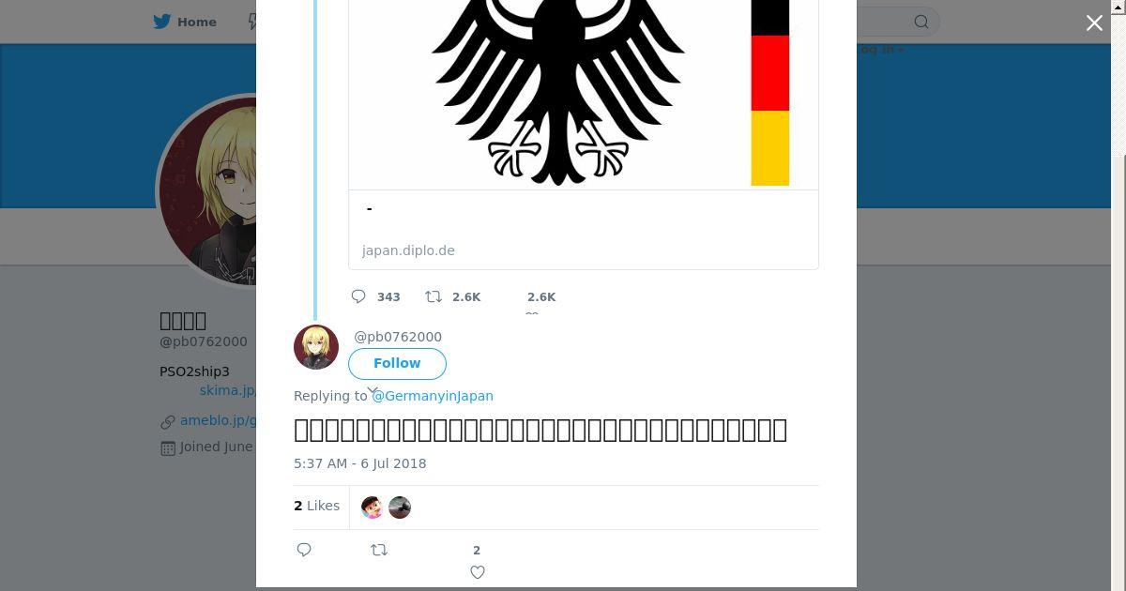Click the Twitter bird Home icon
Viewport: 1126px width, 591px height.
(162, 22)
